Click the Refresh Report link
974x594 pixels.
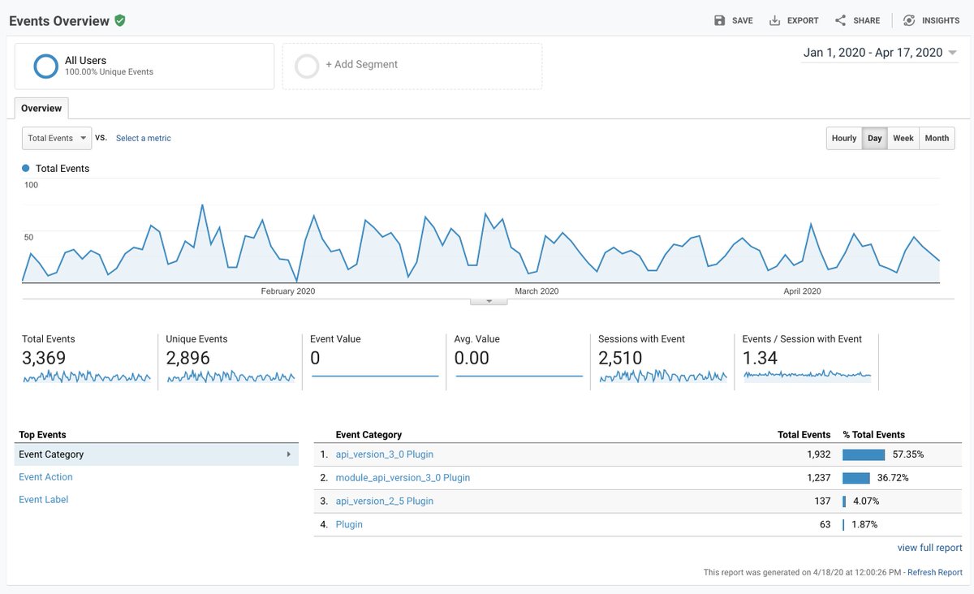(935, 572)
